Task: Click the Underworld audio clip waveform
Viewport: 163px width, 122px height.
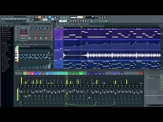Action: point(112,55)
